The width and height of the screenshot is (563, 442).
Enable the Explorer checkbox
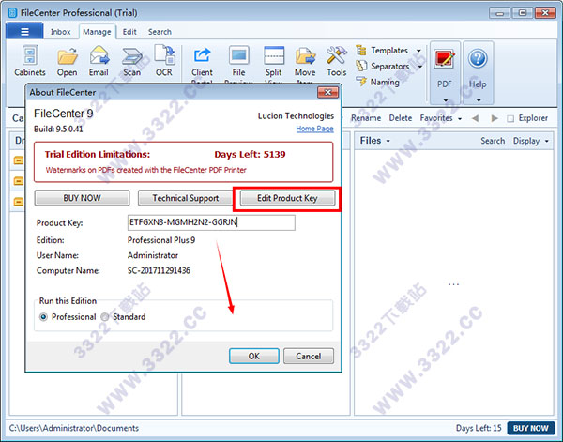(510, 118)
